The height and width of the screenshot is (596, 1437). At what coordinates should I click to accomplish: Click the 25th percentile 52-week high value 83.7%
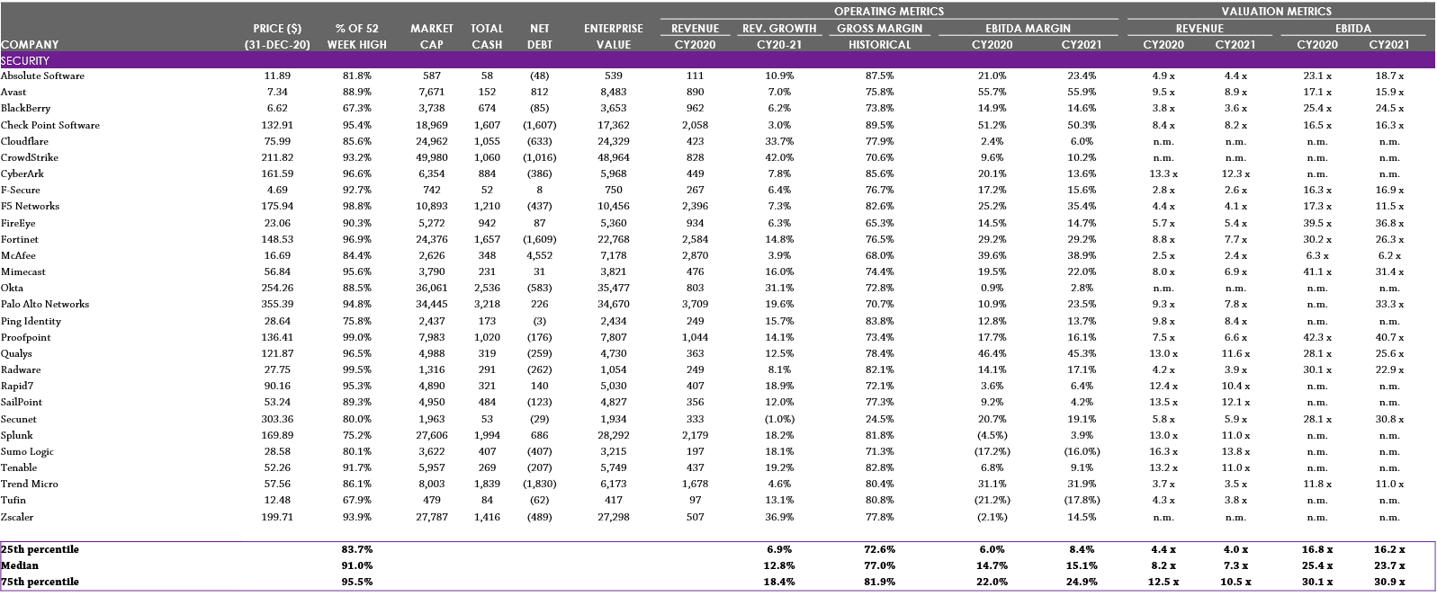pyautogui.click(x=357, y=549)
